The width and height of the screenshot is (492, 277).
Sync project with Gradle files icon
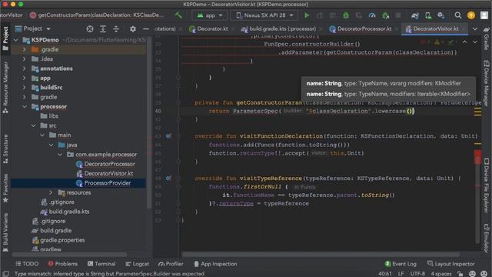(415, 15)
